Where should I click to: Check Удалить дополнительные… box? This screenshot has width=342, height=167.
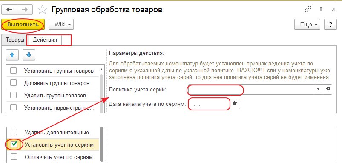(x=14, y=132)
